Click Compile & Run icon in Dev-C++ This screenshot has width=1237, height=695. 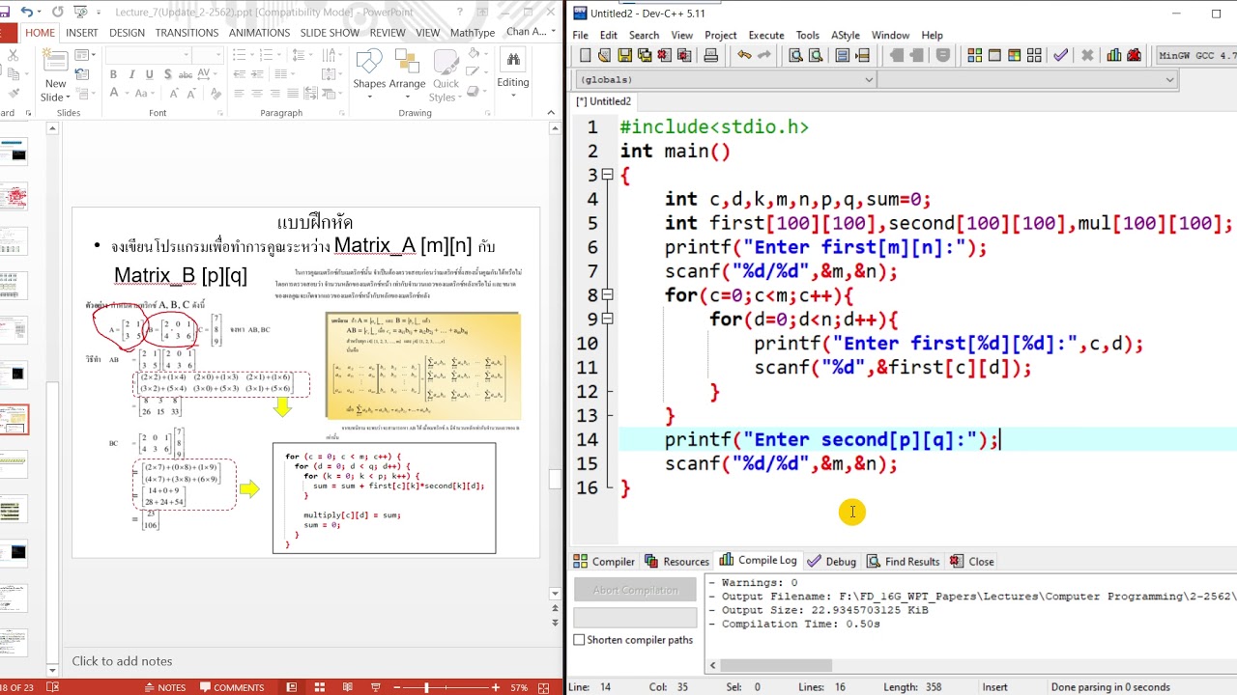point(1014,56)
